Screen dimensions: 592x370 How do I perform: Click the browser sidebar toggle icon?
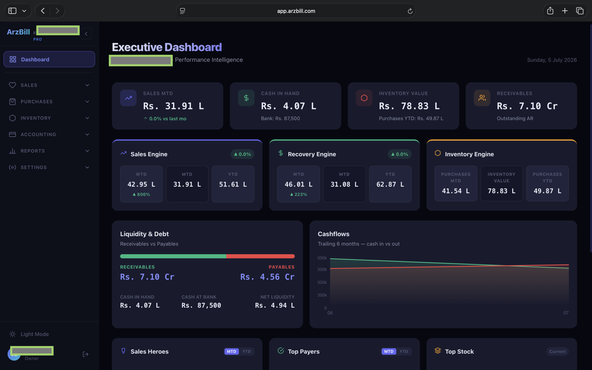tap(12, 11)
